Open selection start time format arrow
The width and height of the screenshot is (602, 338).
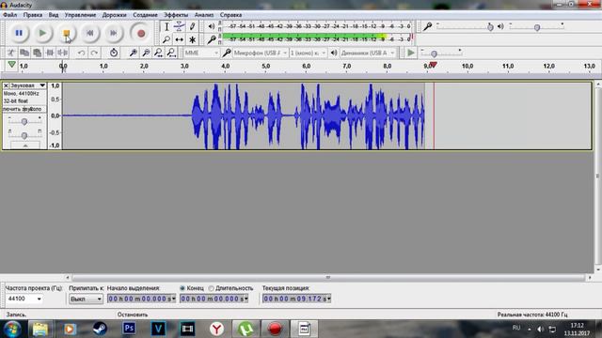[x=173, y=299]
